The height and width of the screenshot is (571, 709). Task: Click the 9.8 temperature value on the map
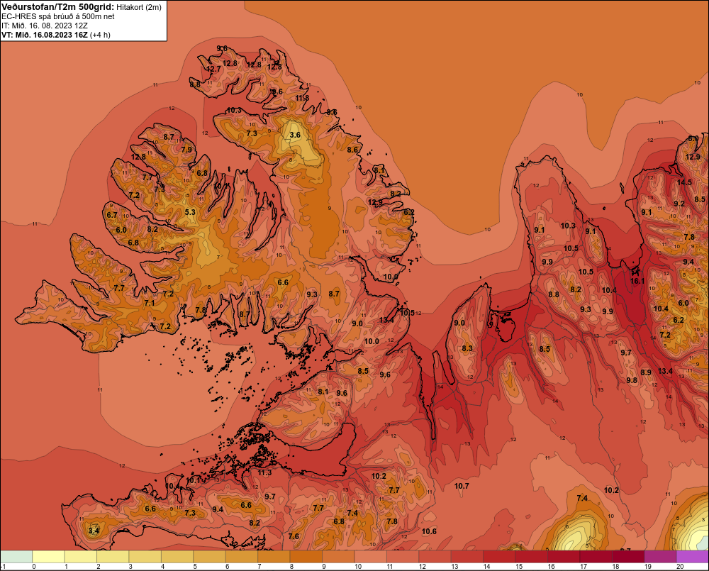click(x=632, y=380)
